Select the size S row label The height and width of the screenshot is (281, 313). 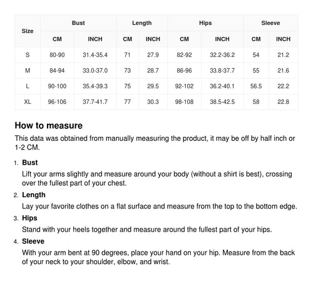(28, 55)
